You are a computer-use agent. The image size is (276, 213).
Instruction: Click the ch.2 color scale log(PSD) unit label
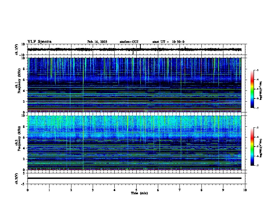tap(261, 148)
